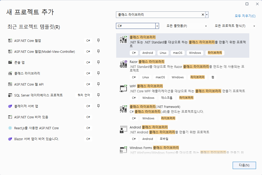The width and height of the screenshot is (262, 175).
Task: Select the ASP.NET Core 웹앱 template icon
Action: pos(10,41)
